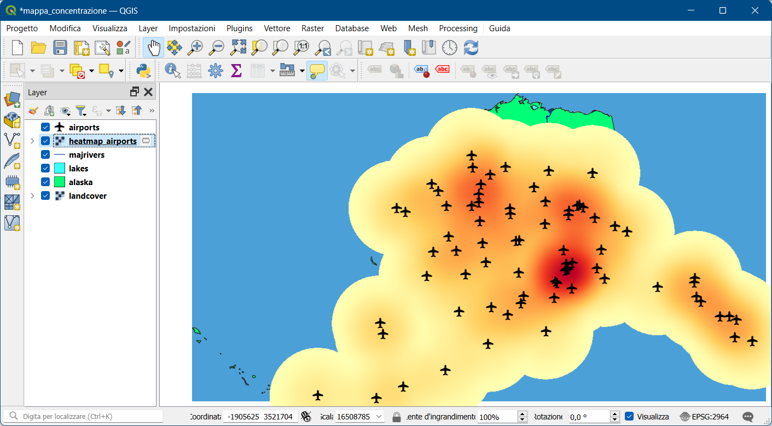Viewport: 772px width, 426px height.
Task: Open the layout manager
Action: (x=102, y=48)
